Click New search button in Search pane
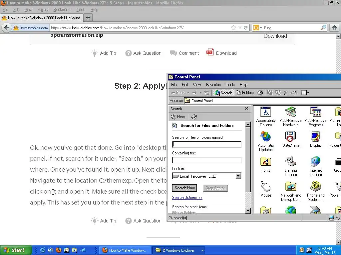Image resolution: width=341 pixels, height=255 pixels. pyautogui.click(x=178, y=117)
